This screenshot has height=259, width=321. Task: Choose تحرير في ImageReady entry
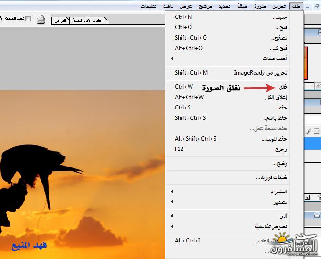228,73
